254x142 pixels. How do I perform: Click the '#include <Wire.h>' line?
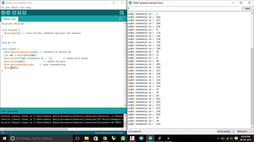(x=13, y=24)
